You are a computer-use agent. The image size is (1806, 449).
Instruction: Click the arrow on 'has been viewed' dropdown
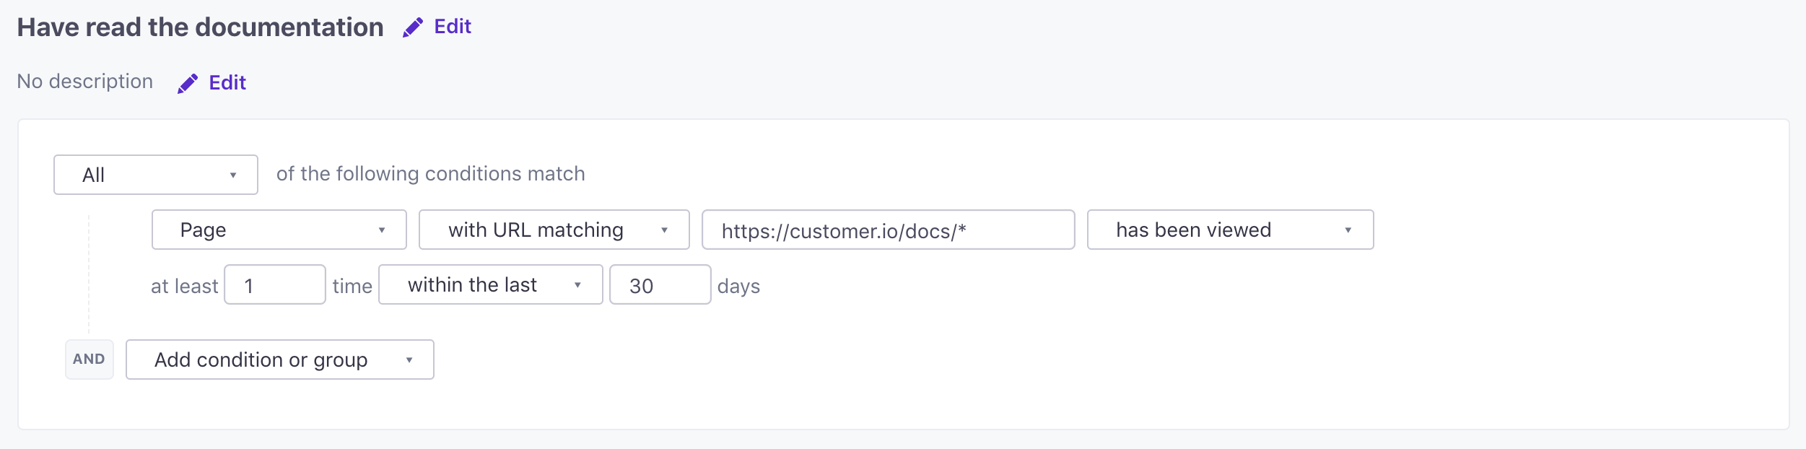1348,230
